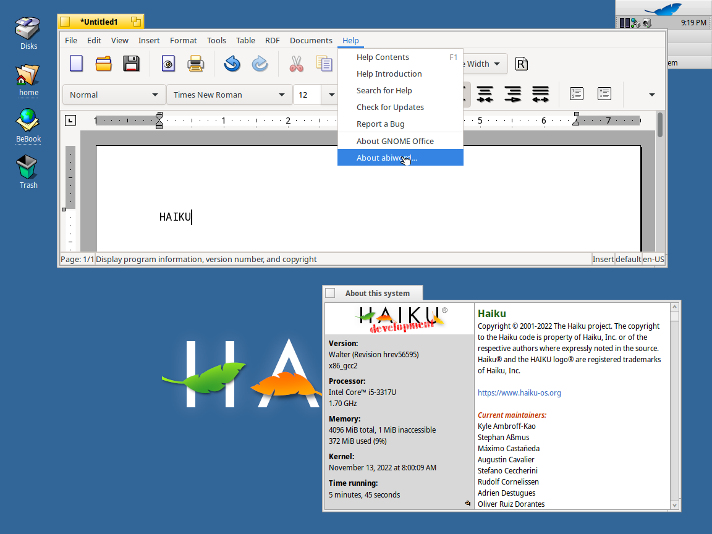
Task: Open the Times New Roman font dropdown
Action: click(229, 95)
